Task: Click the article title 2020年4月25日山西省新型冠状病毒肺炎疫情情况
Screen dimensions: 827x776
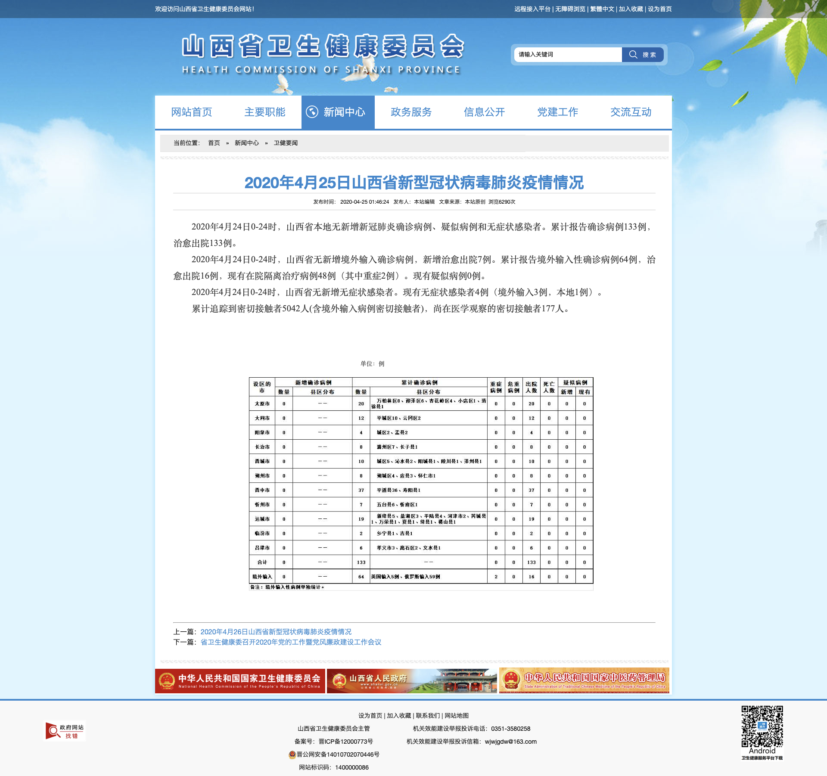Action: (414, 183)
